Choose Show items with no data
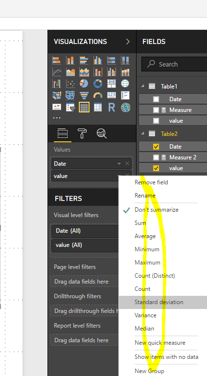This screenshot has height=376, width=207. click(x=166, y=357)
